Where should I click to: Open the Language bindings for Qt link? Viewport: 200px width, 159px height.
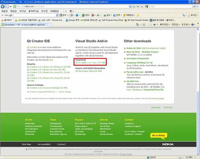pyautogui.click(x=139, y=63)
